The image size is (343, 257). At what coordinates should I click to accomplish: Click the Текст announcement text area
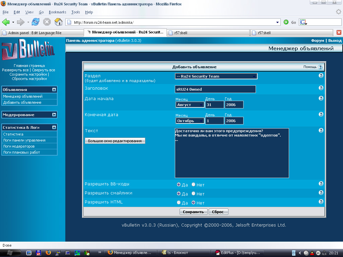pyautogui.click(x=232, y=153)
